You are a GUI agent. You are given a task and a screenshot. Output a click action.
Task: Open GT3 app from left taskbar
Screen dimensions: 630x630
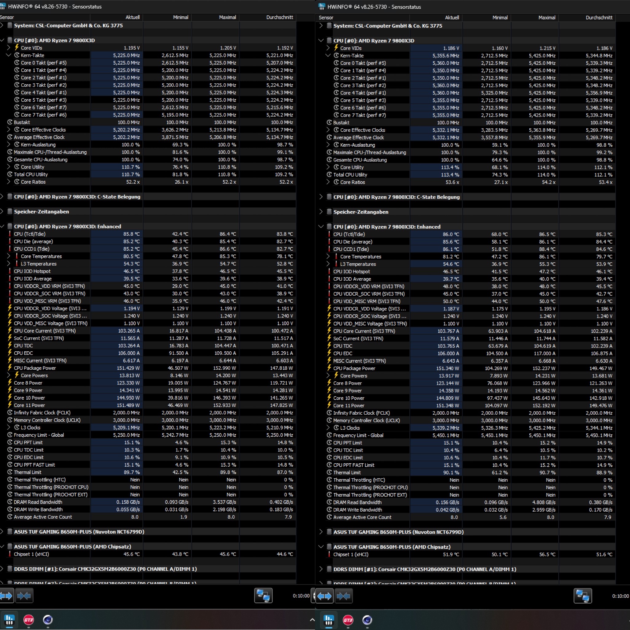tap(29, 620)
